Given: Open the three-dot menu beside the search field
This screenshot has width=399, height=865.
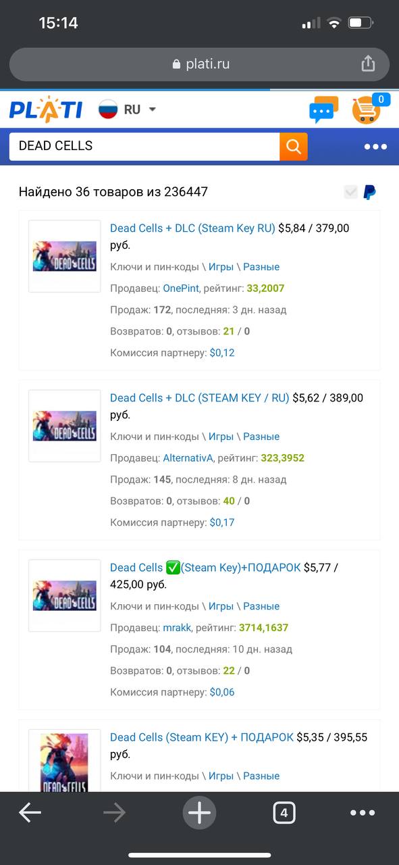Looking at the screenshot, I should tap(375, 147).
